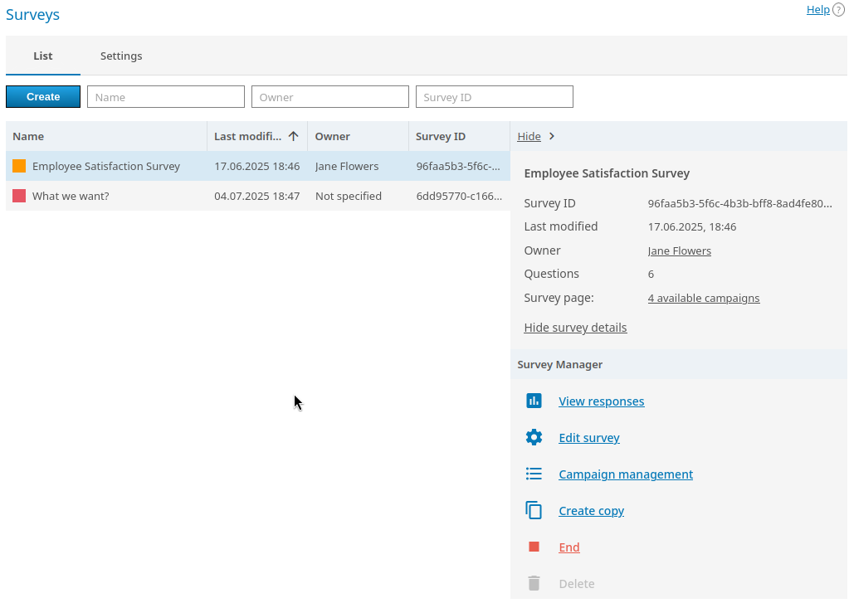This screenshot has width=849, height=603.
Task: Click the View responses bar chart icon
Action: pyautogui.click(x=534, y=401)
